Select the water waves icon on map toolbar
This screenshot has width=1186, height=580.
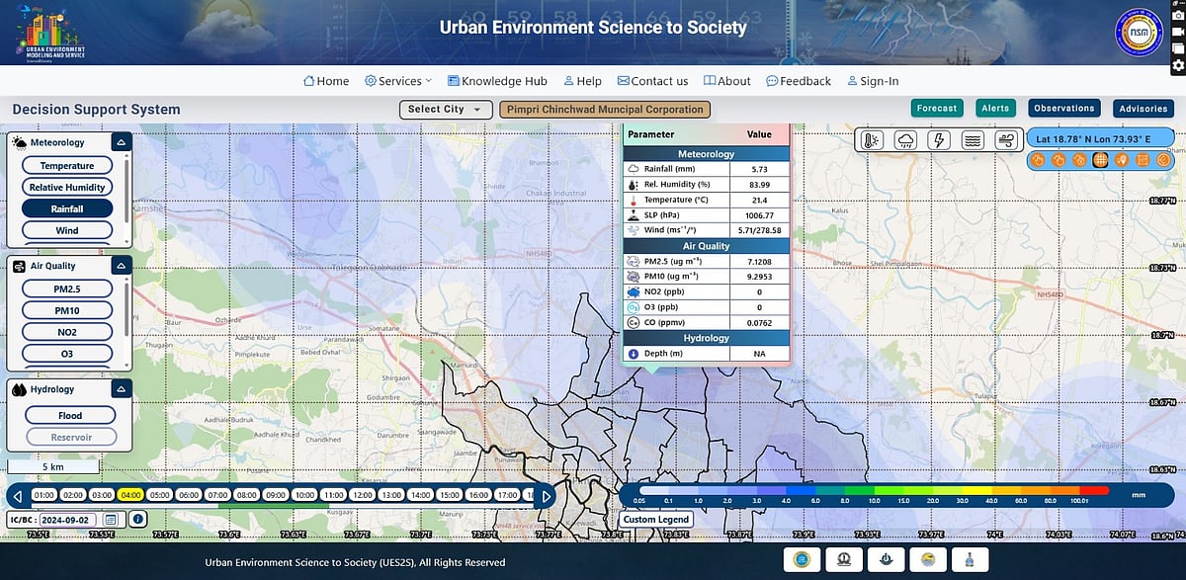(973, 140)
